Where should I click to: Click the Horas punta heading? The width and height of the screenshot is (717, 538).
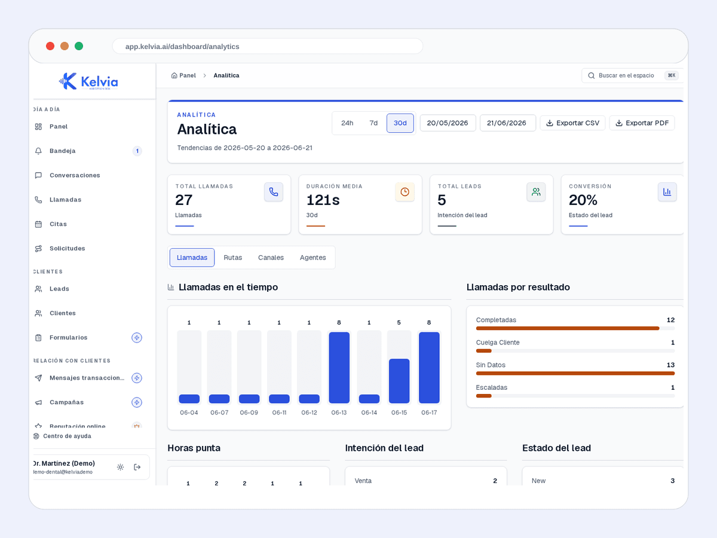pos(194,448)
